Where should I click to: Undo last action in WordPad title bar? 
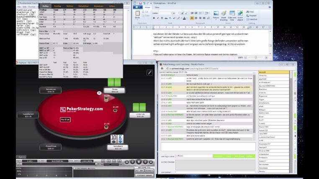point(144,3)
